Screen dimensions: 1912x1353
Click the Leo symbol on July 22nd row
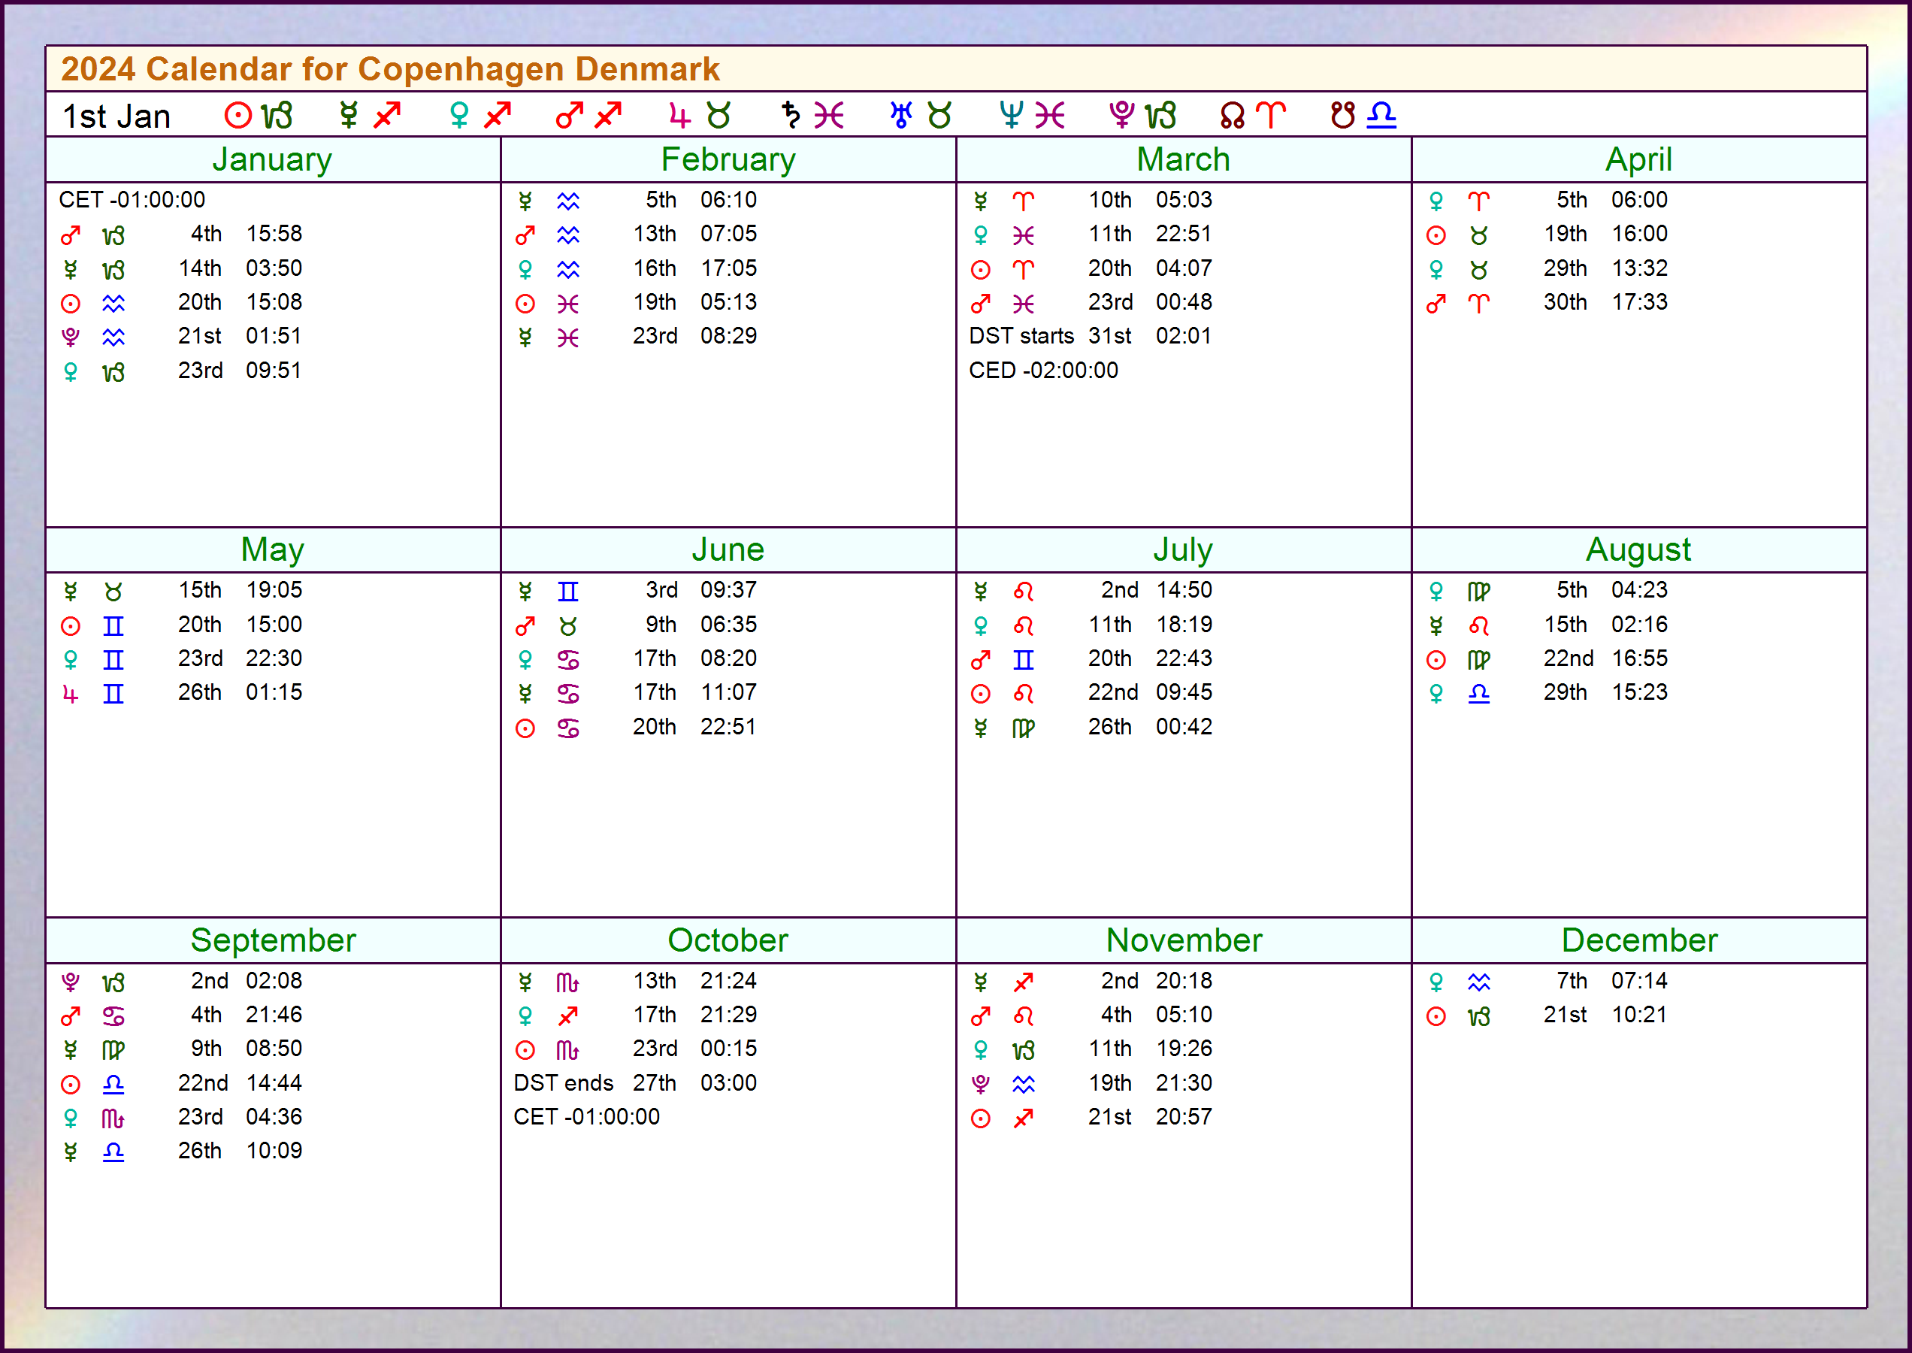coord(1023,694)
